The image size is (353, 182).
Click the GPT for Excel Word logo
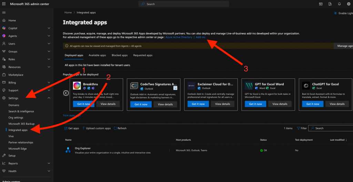(249, 85)
